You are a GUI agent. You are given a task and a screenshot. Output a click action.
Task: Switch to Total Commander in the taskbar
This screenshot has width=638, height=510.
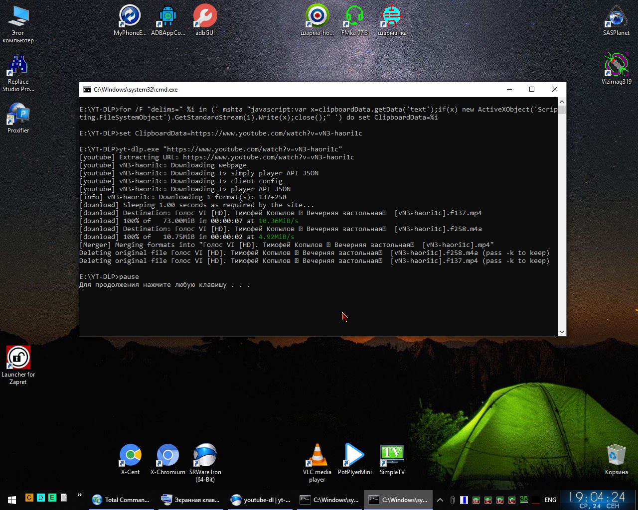121,500
